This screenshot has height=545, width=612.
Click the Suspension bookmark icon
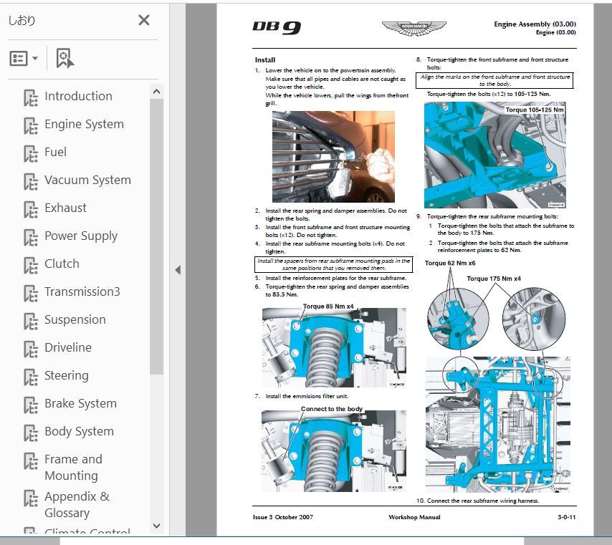31,321
